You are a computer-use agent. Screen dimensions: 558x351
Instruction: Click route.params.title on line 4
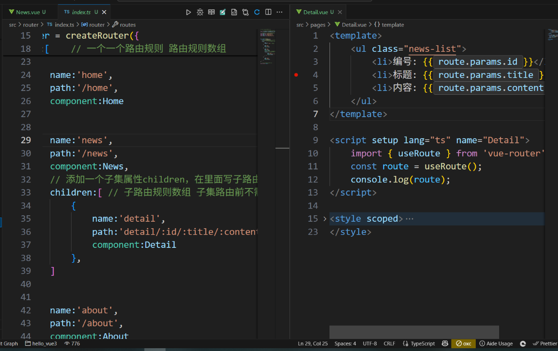pyautogui.click(x=486, y=75)
